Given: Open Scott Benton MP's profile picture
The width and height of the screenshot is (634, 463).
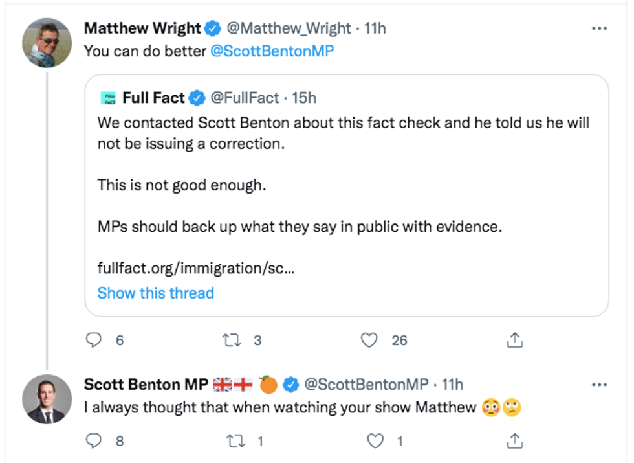Looking at the screenshot, I should point(47,398).
